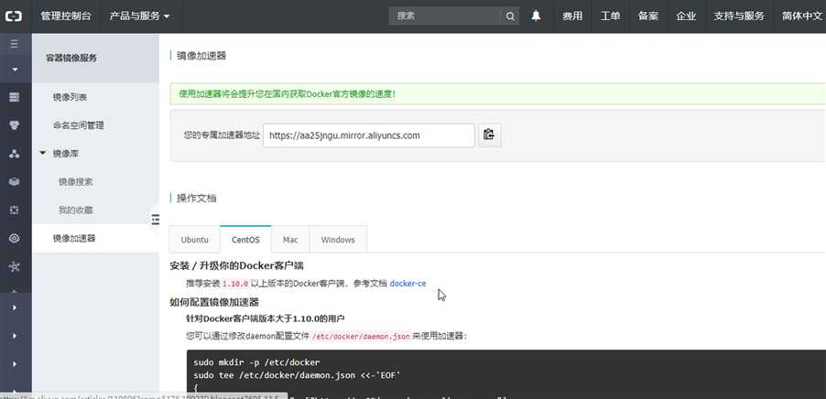Click the 镜像加速器 page heading
The image size is (826, 399).
[201, 56]
